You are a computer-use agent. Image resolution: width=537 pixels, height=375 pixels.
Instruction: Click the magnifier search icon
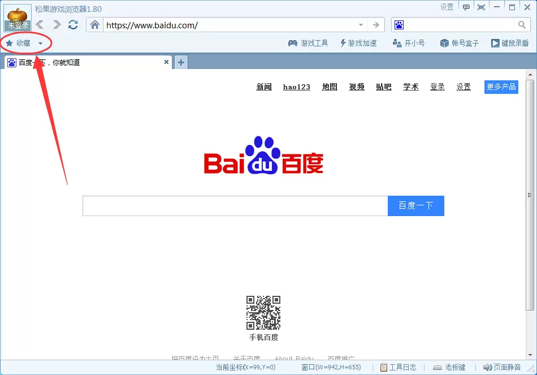click(522, 25)
